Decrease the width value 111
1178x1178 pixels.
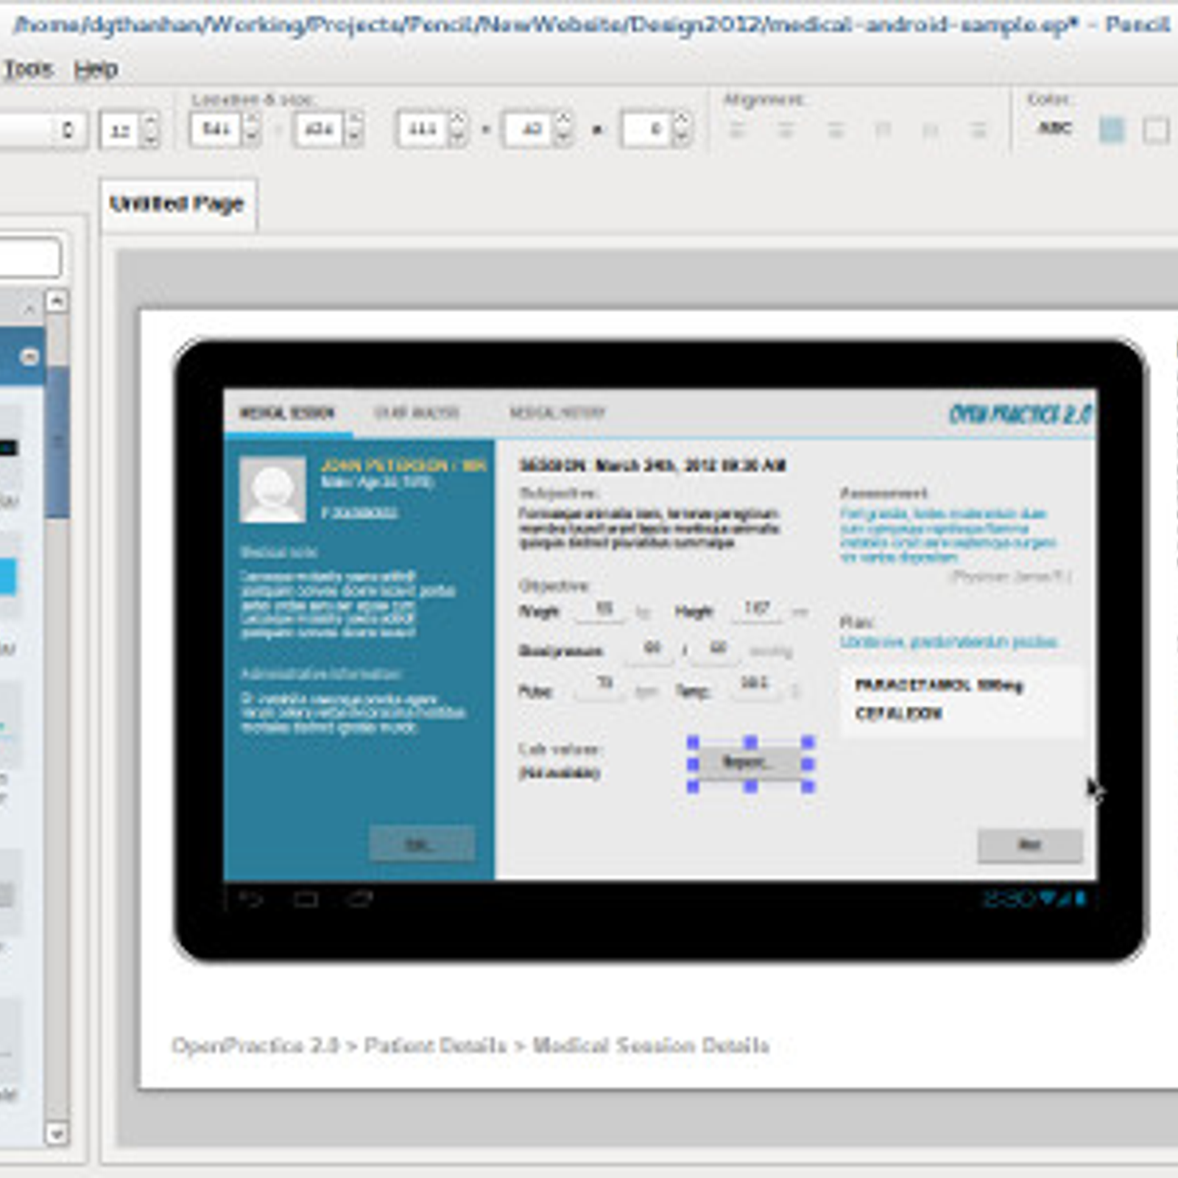pos(457,138)
